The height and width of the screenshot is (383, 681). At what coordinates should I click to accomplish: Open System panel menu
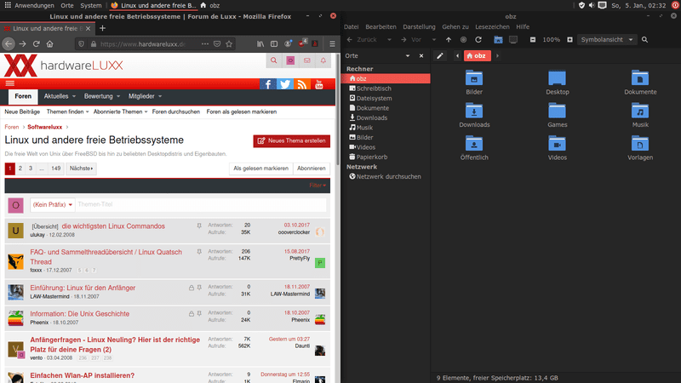(91, 5)
